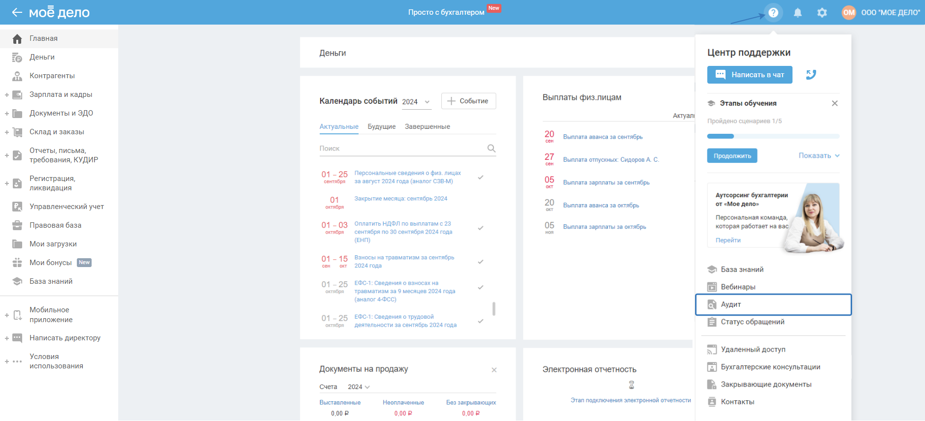Mark Оплатить НДФЛ event as done

pos(481,228)
